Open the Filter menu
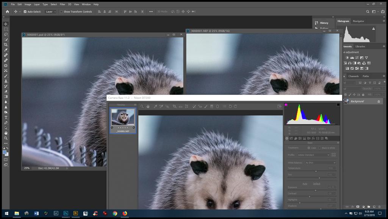 point(63,4)
